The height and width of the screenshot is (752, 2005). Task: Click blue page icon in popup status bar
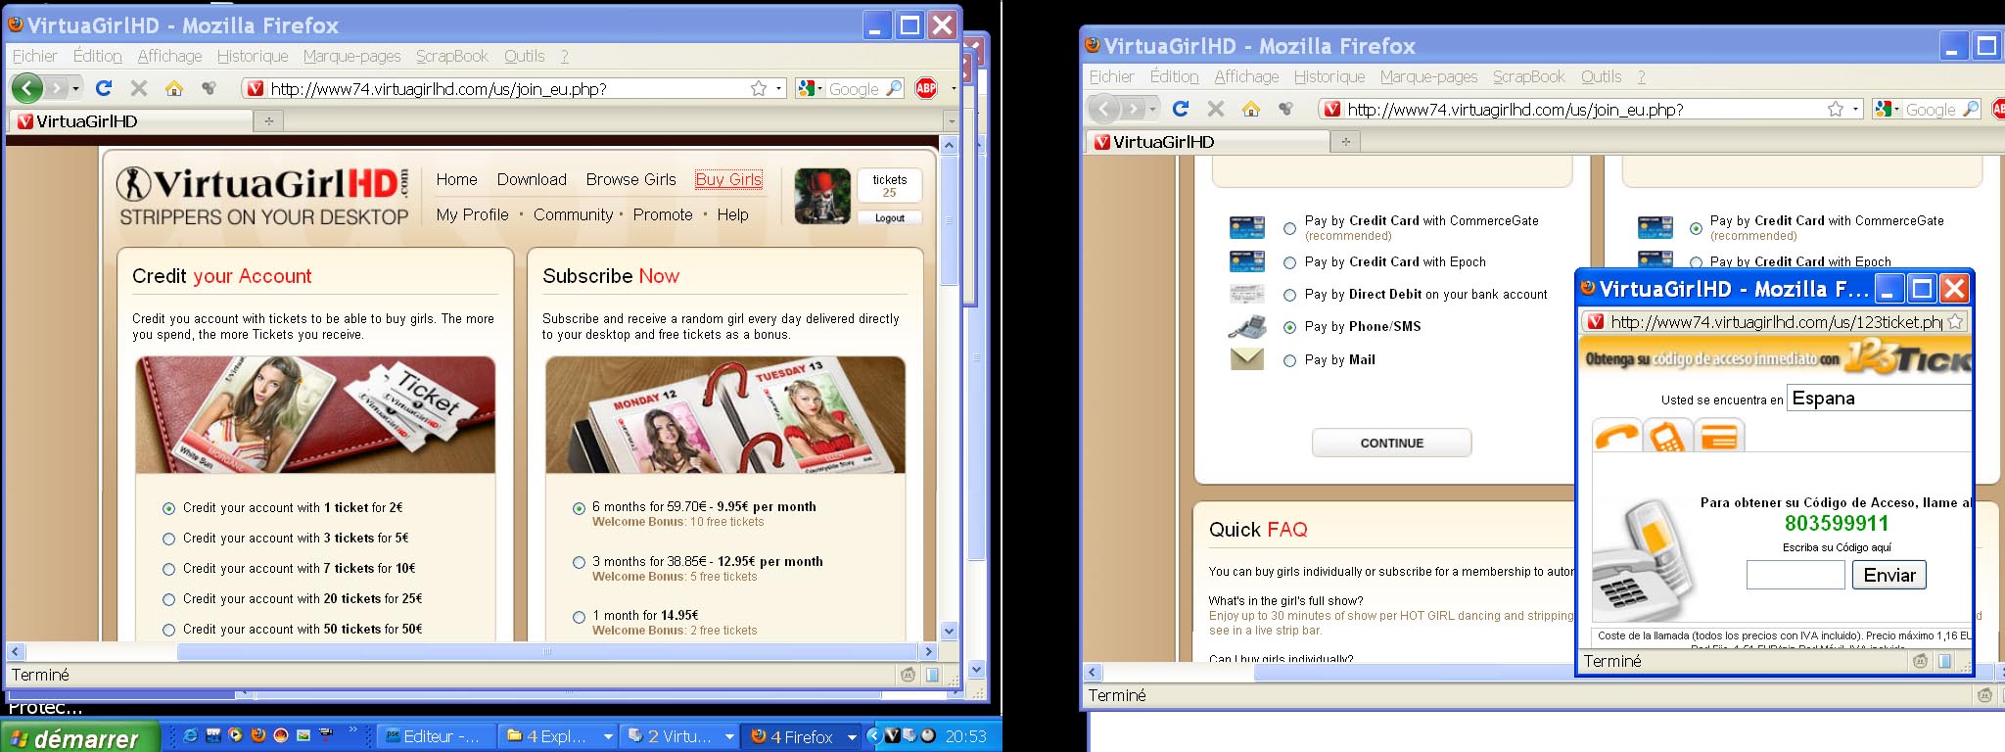coord(1944,661)
